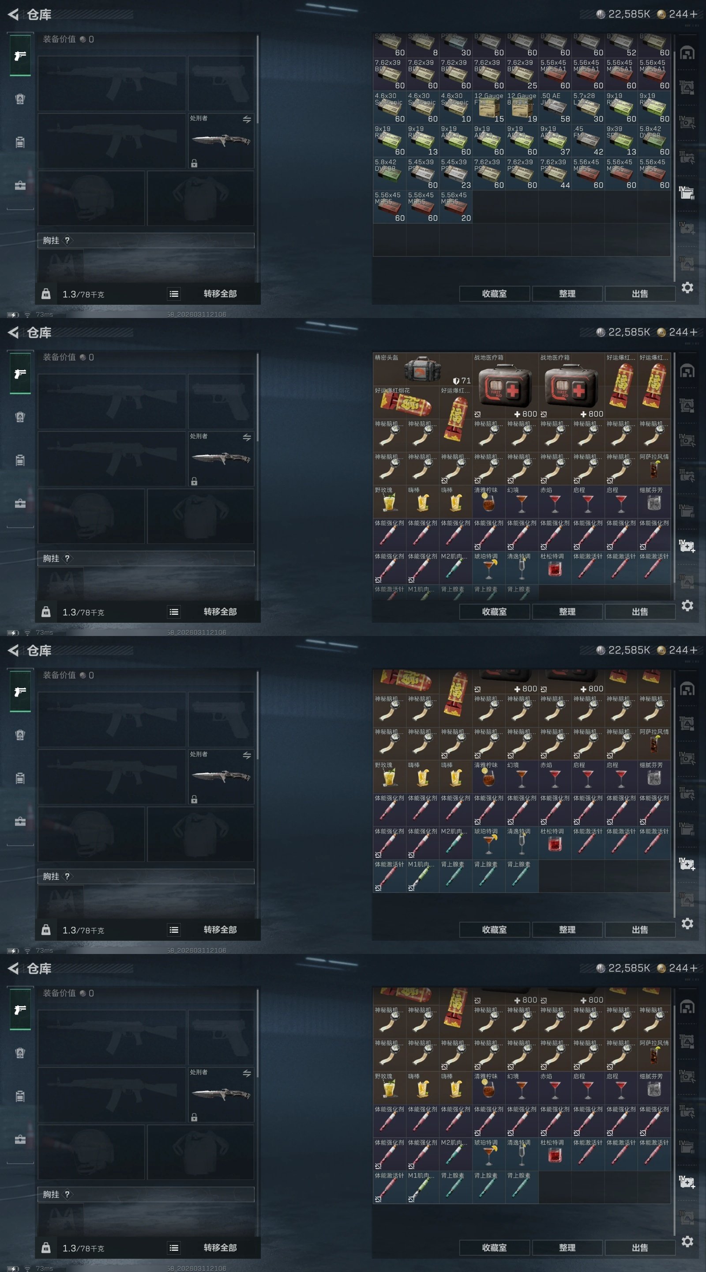Select the 4.6x30 Subsonic stack of 10
706x1272 pixels.
455,107
